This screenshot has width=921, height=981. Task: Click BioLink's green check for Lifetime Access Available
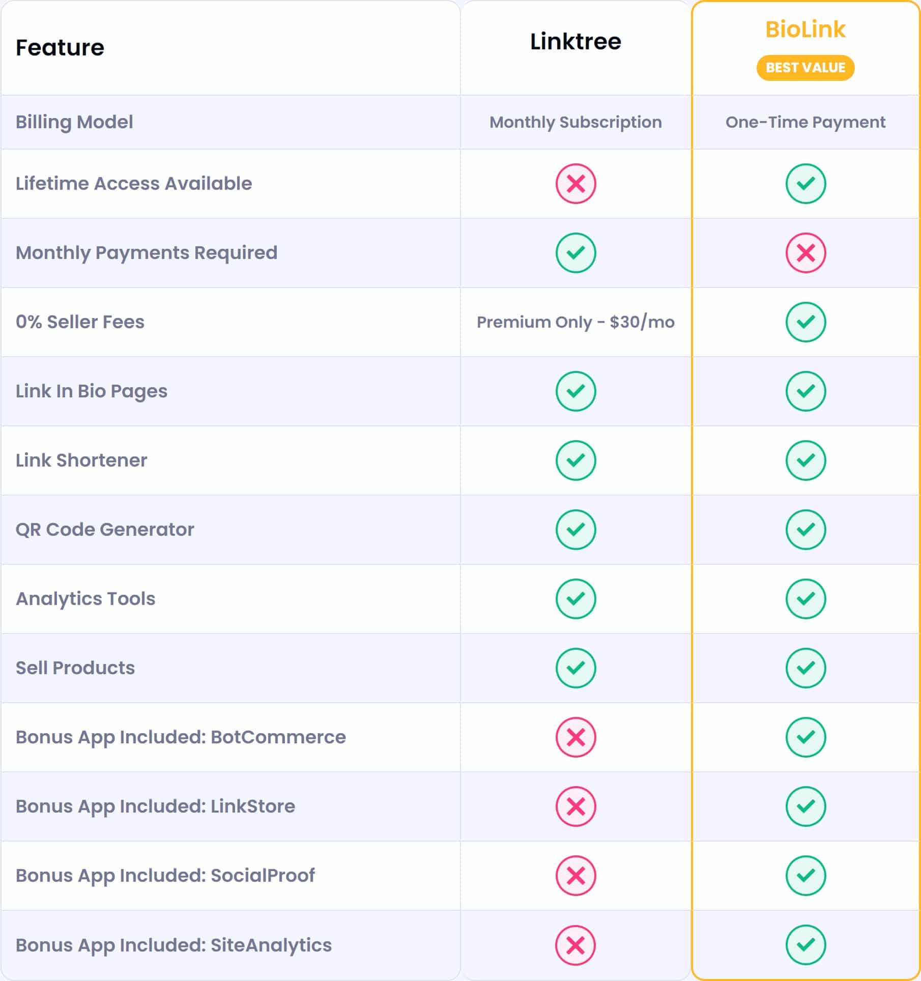pyautogui.click(x=805, y=184)
